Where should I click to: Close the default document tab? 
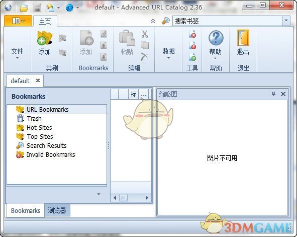(x=38, y=81)
